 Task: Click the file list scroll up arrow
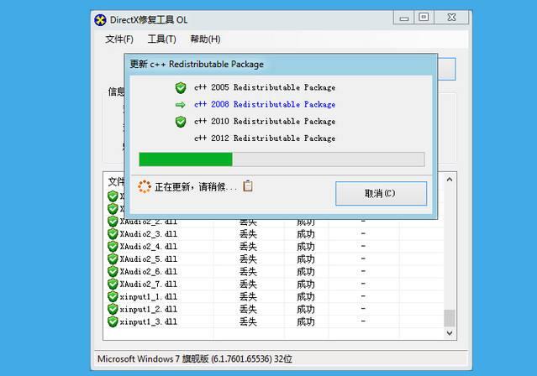(x=450, y=180)
